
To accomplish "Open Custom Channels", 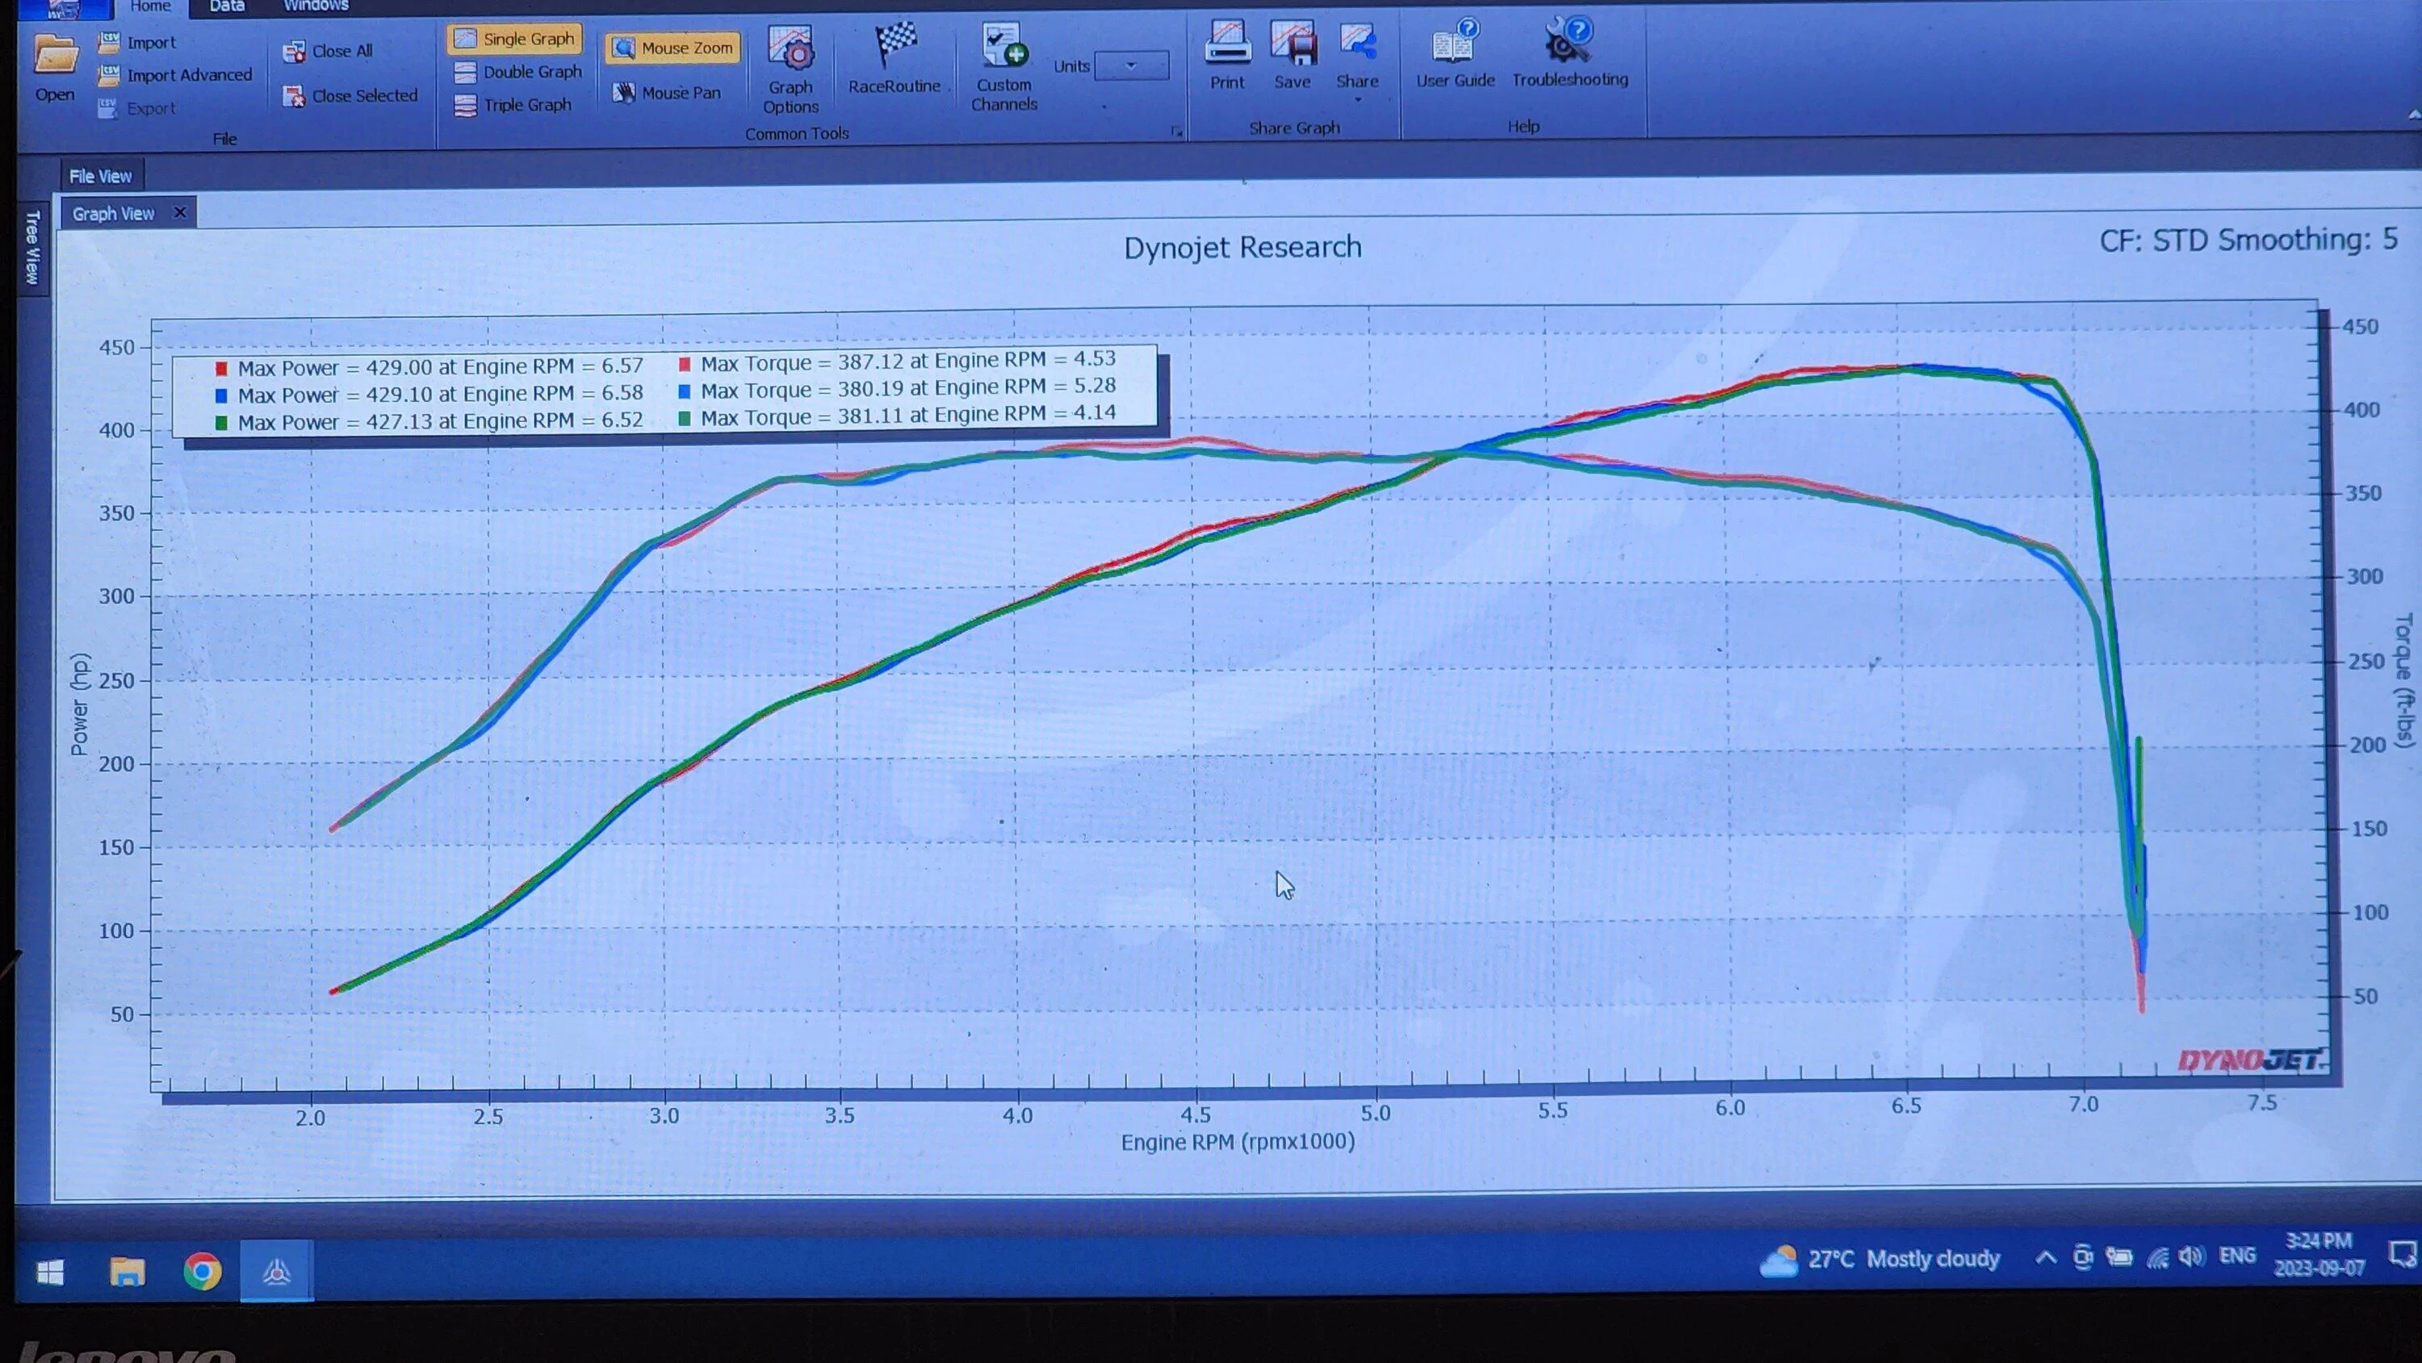I will coord(1004,66).
